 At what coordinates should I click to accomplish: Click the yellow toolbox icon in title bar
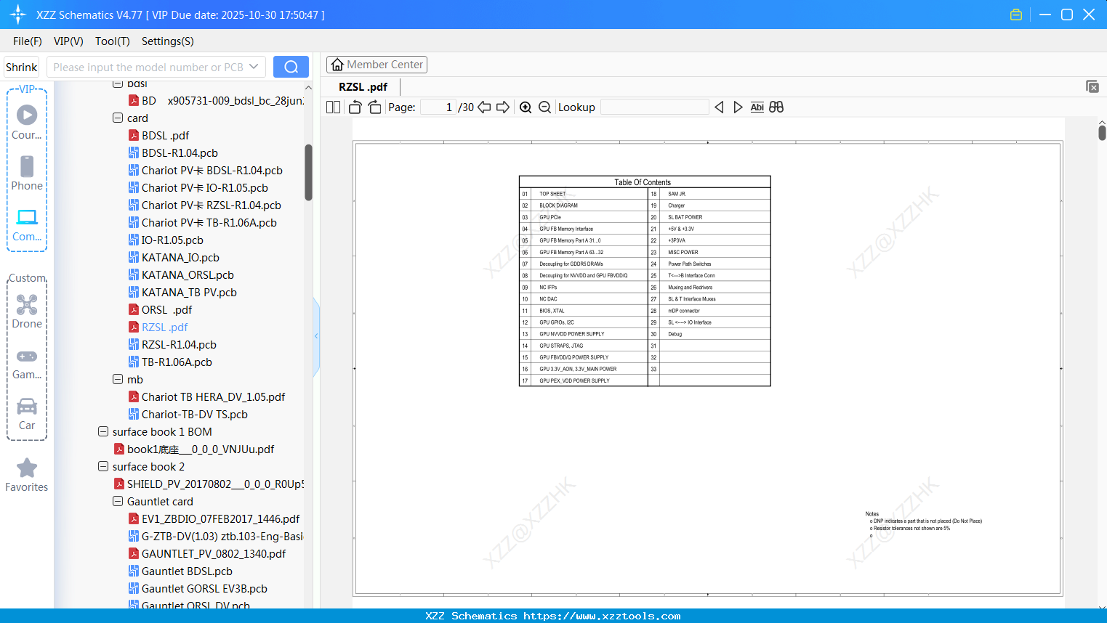point(1016,15)
